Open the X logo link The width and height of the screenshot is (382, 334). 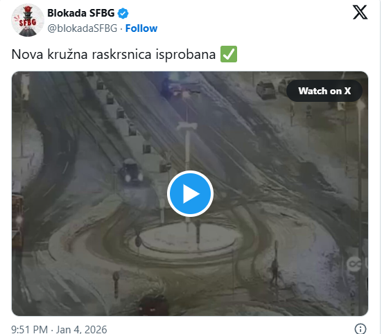pos(360,12)
